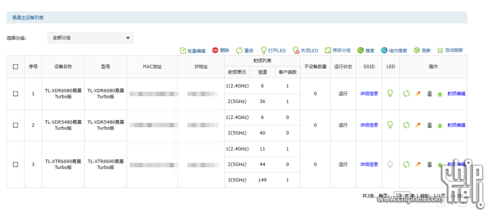Click the channel 36 cell
The image size is (491, 216).
[x=262, y=101]
